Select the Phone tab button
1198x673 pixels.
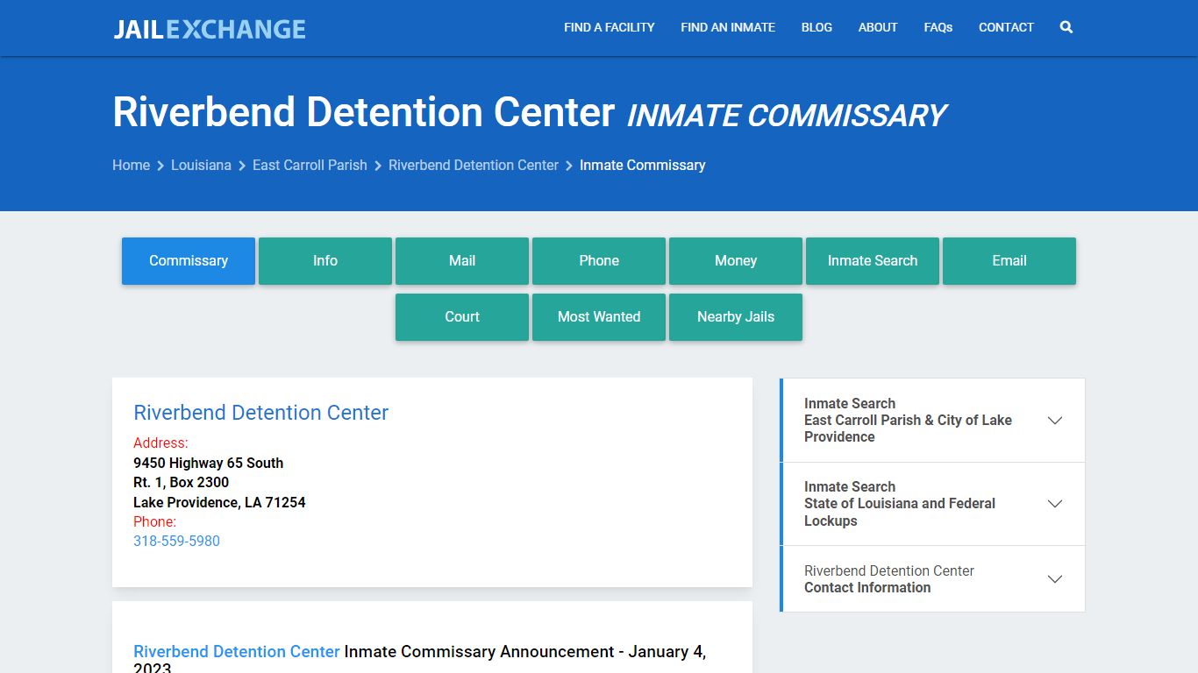599,261
